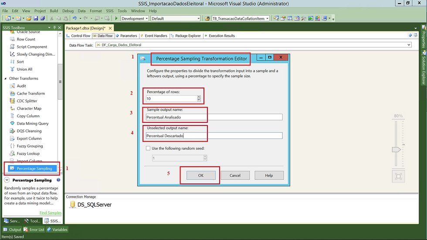
Task: Open the Undo history dropdown arrow
Action: (80, 18)
